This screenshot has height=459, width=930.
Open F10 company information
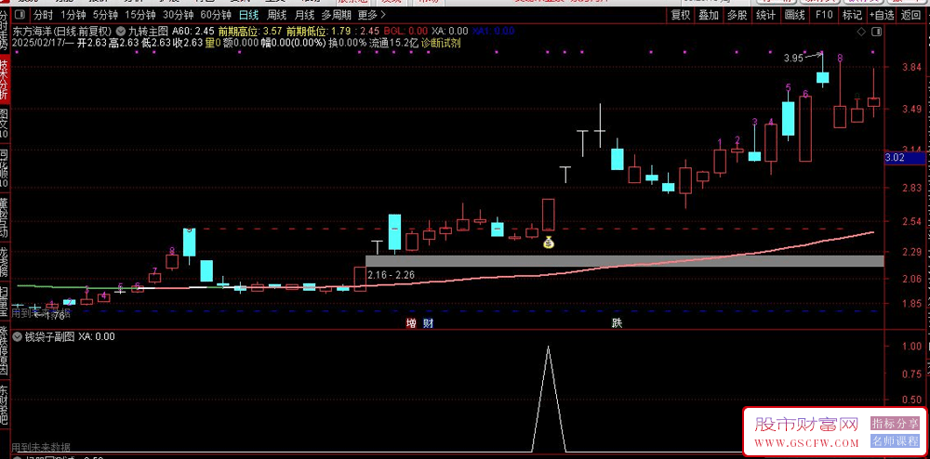pyautogui.click(x=823, y=15)
